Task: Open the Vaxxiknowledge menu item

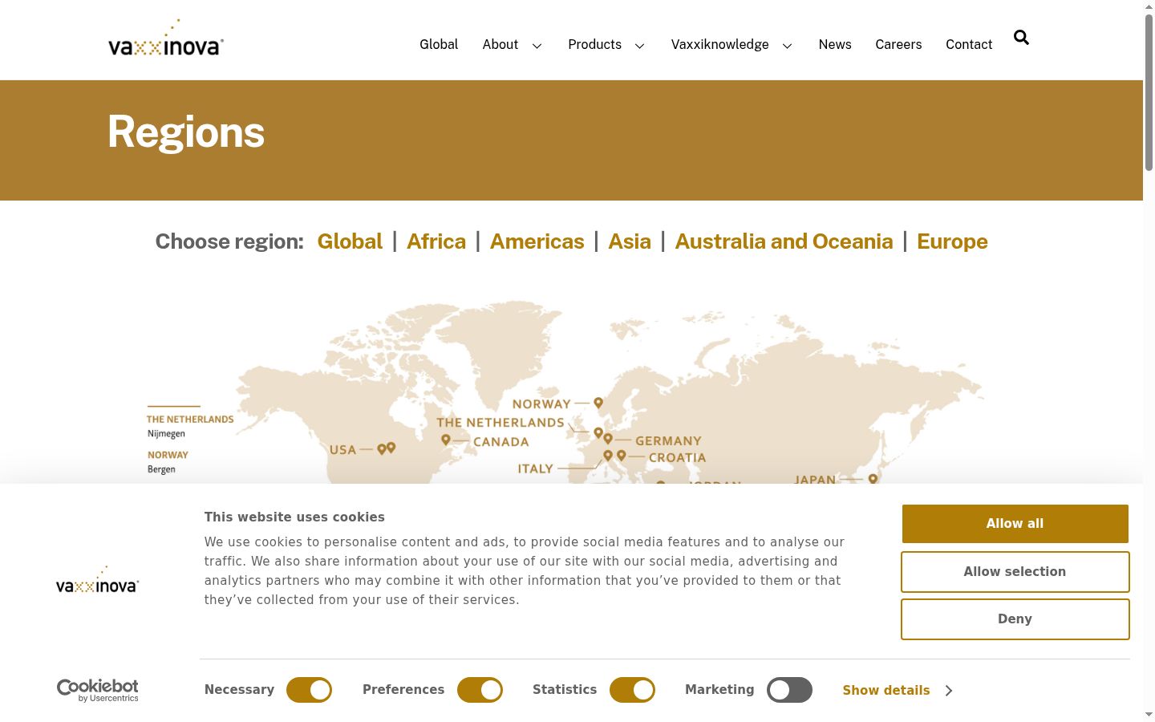Action: pos(720,44)
